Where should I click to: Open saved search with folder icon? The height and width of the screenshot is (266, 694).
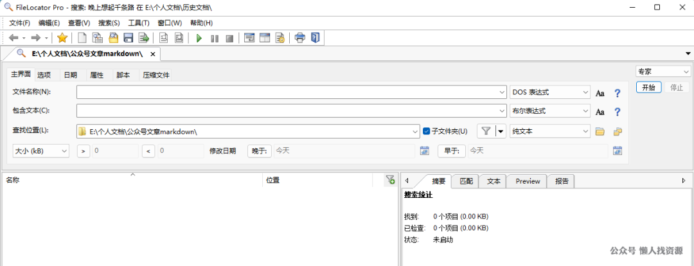(113, 38)
